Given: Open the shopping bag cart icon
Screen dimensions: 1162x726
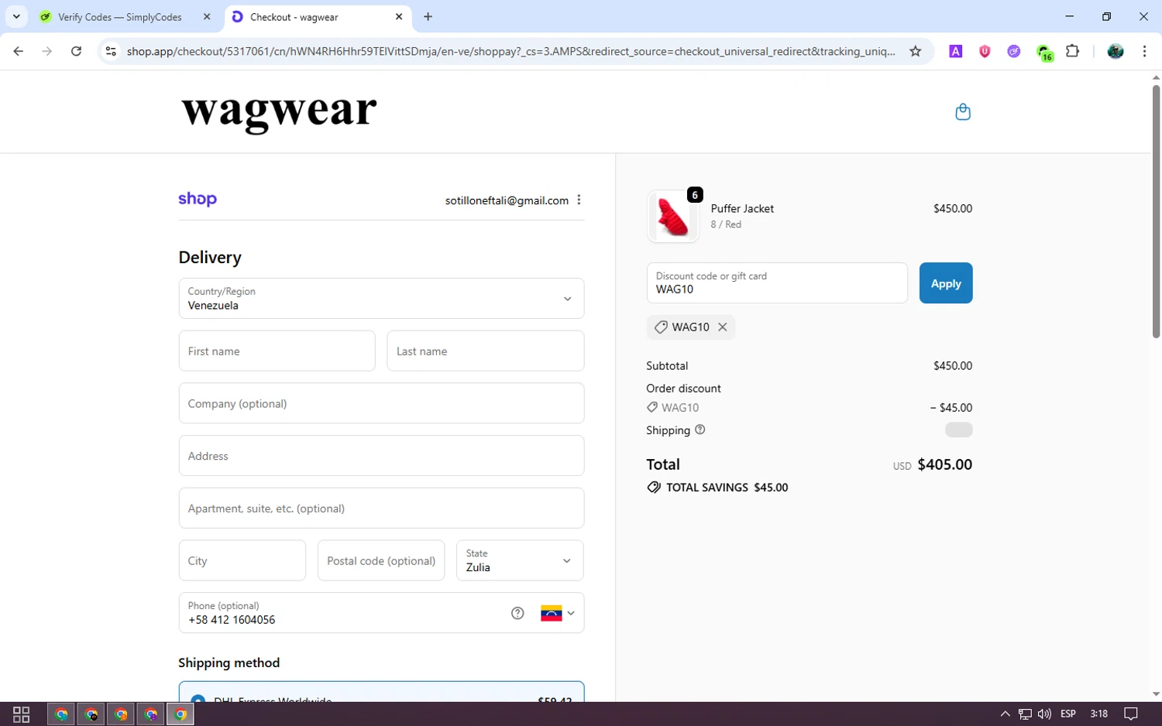Looking at the screenshot, I should [x=963, y=112].
